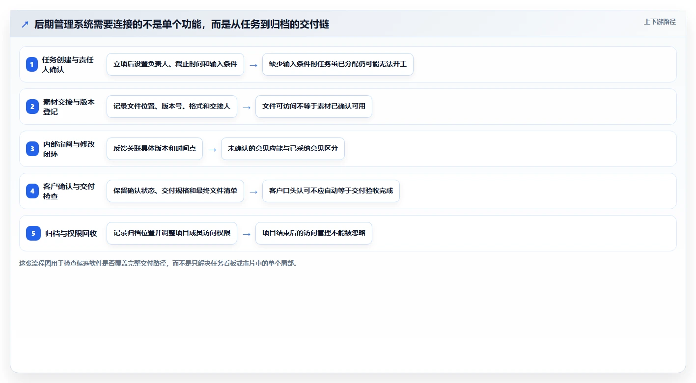Select the step number 4 badge
Viewport: 696px width, 383px height.
point(32,191)
